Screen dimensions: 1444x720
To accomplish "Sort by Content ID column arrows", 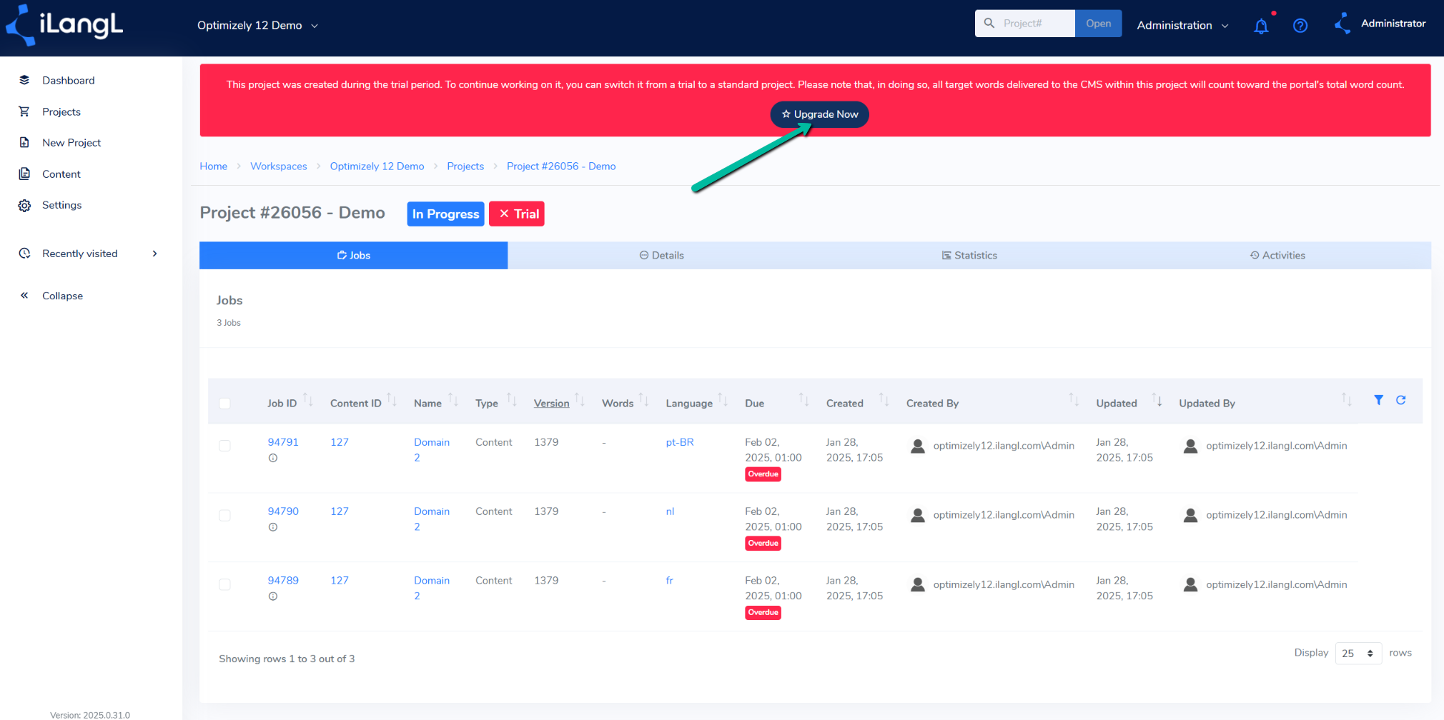I will coord(392,400).
